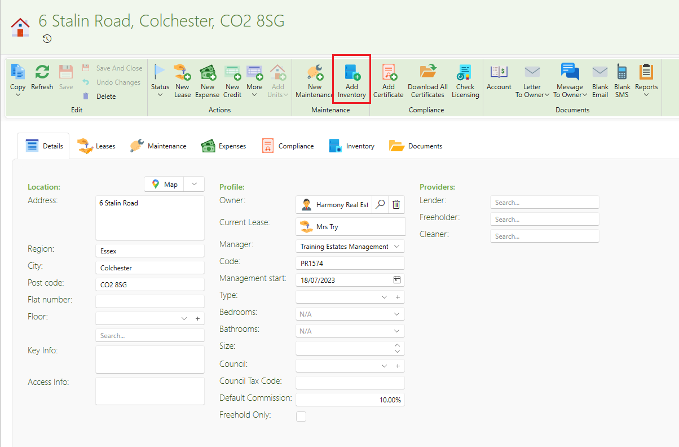Viewport: 679px width, 447px height.
Task: Add a new Council option
Action: point(397,366)
